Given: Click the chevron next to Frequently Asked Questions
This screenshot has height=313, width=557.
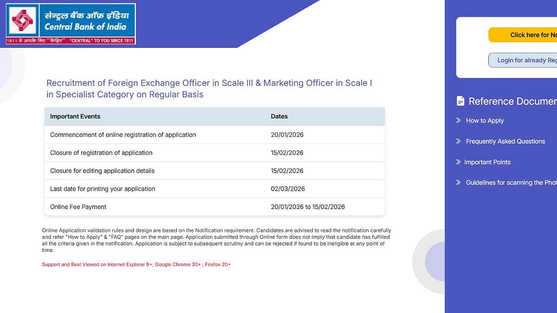Looking at the screenshot, I should 459,141.
